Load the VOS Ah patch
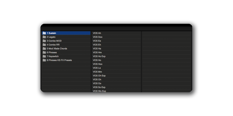Image resolution: width=233 pixels, height=116 pixels. point(97,33)
